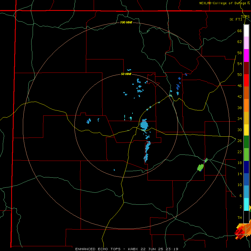Click the 62 value on the legend scale
Viewport: 251px width, 251px height.
coord(240,42)
